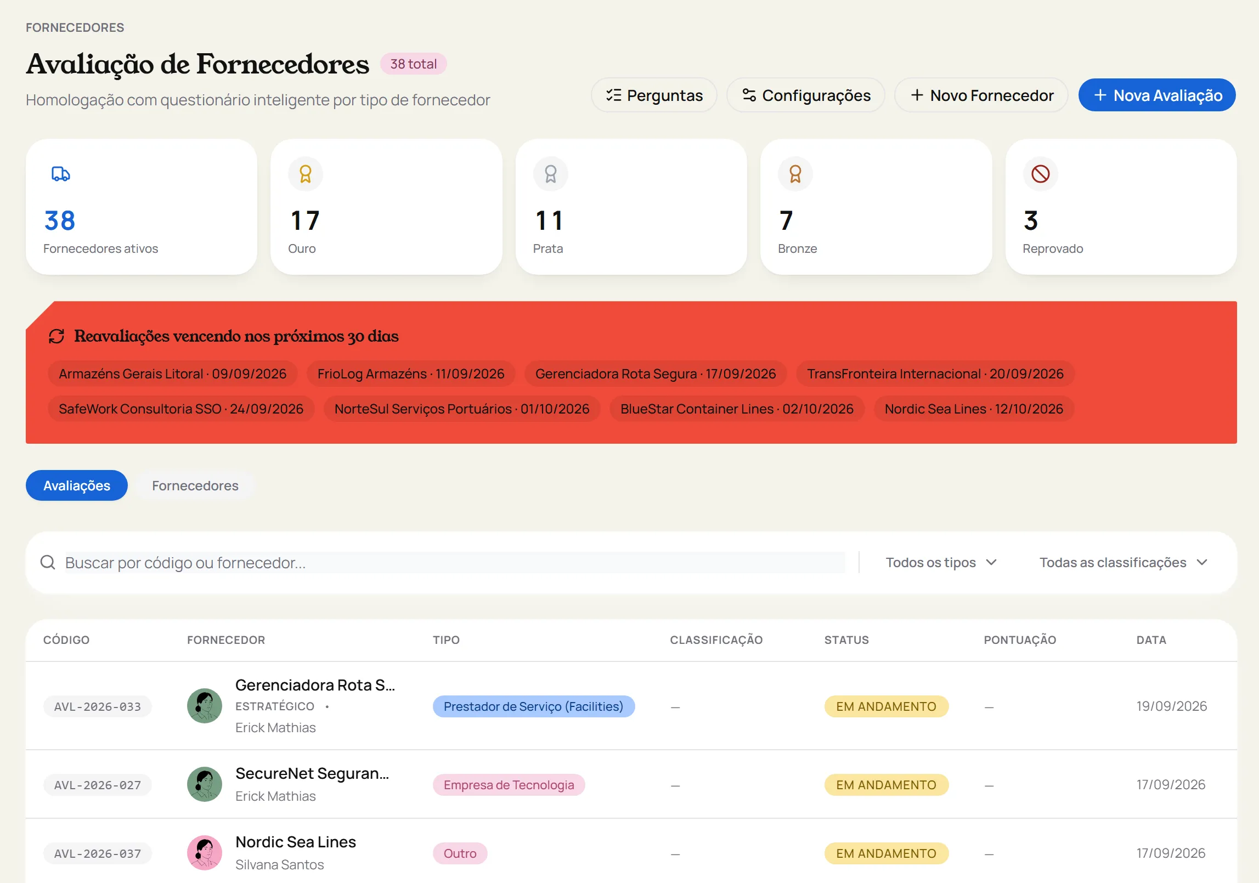Click the silver medal icon on Prata card
1259x883 pixels.
(550, 174)
